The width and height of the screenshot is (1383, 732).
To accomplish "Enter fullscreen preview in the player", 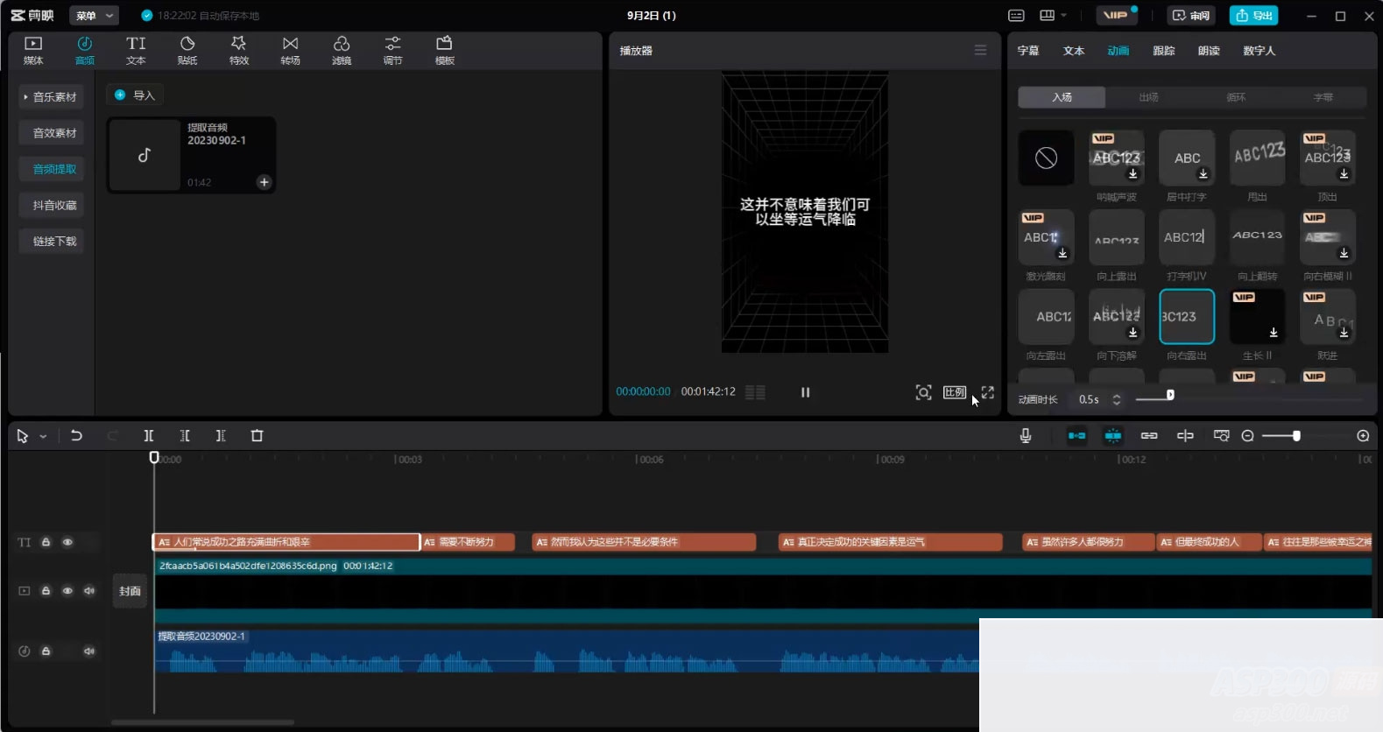I will coord(988,392).
